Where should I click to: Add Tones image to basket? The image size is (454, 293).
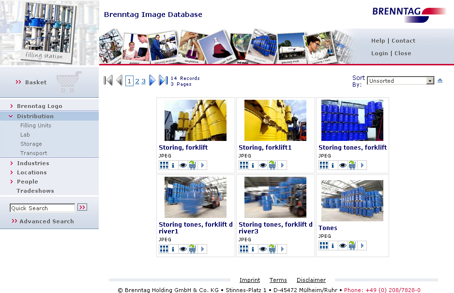click(352, 246)
